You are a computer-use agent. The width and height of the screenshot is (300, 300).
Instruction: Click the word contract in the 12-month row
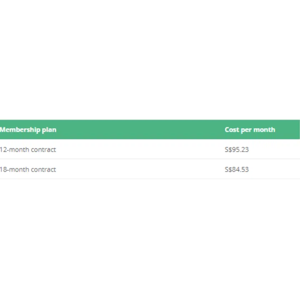pyautogui.click(x=43, y=150)
